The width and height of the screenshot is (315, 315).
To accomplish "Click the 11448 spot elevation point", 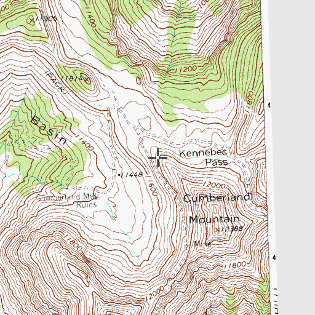I will click(x=119, y=175).
